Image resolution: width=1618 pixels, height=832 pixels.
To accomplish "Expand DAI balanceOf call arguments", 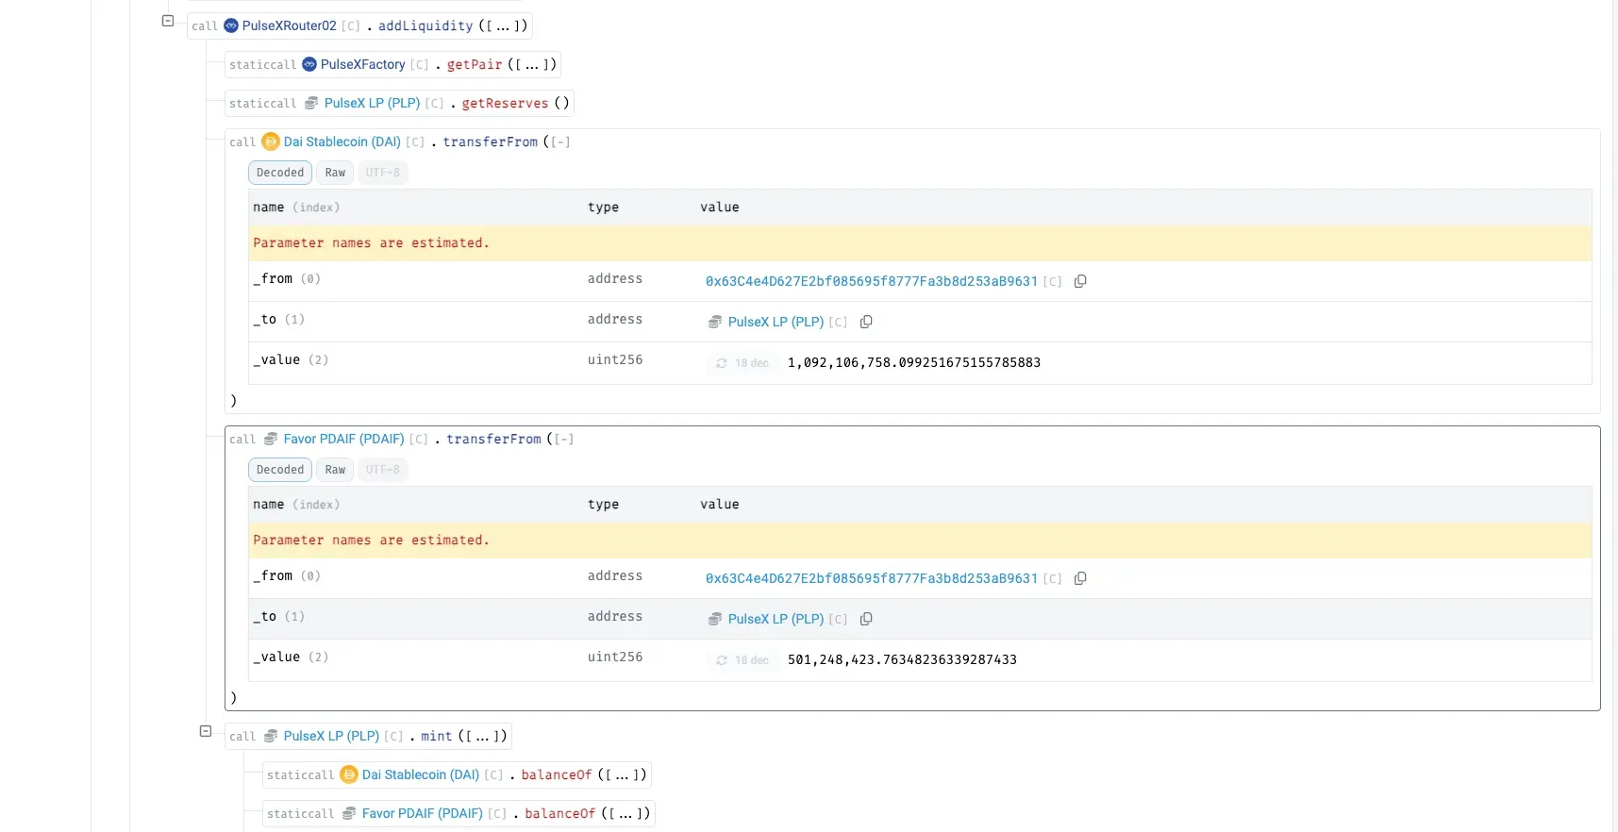I will pyautogui.click(x=623, y=775).
